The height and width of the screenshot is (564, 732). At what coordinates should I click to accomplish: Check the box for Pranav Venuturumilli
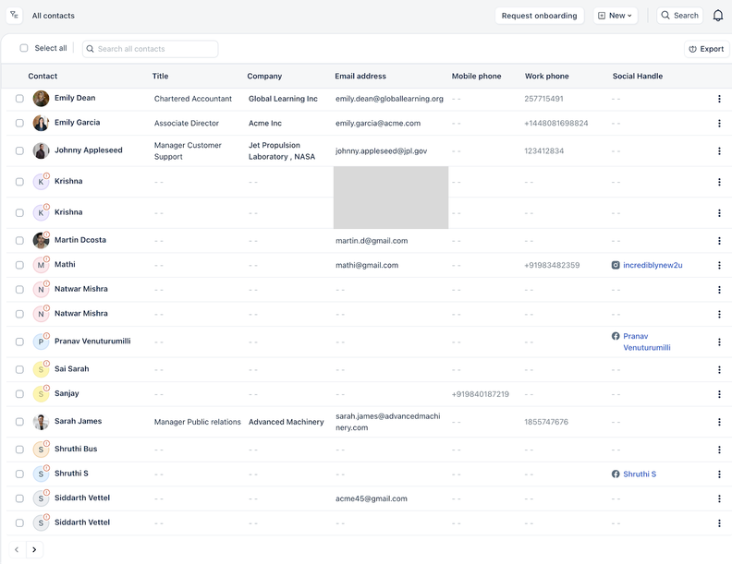19,342
